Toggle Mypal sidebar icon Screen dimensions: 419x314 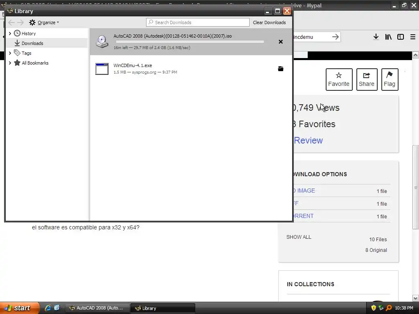(x=401, y=37)
